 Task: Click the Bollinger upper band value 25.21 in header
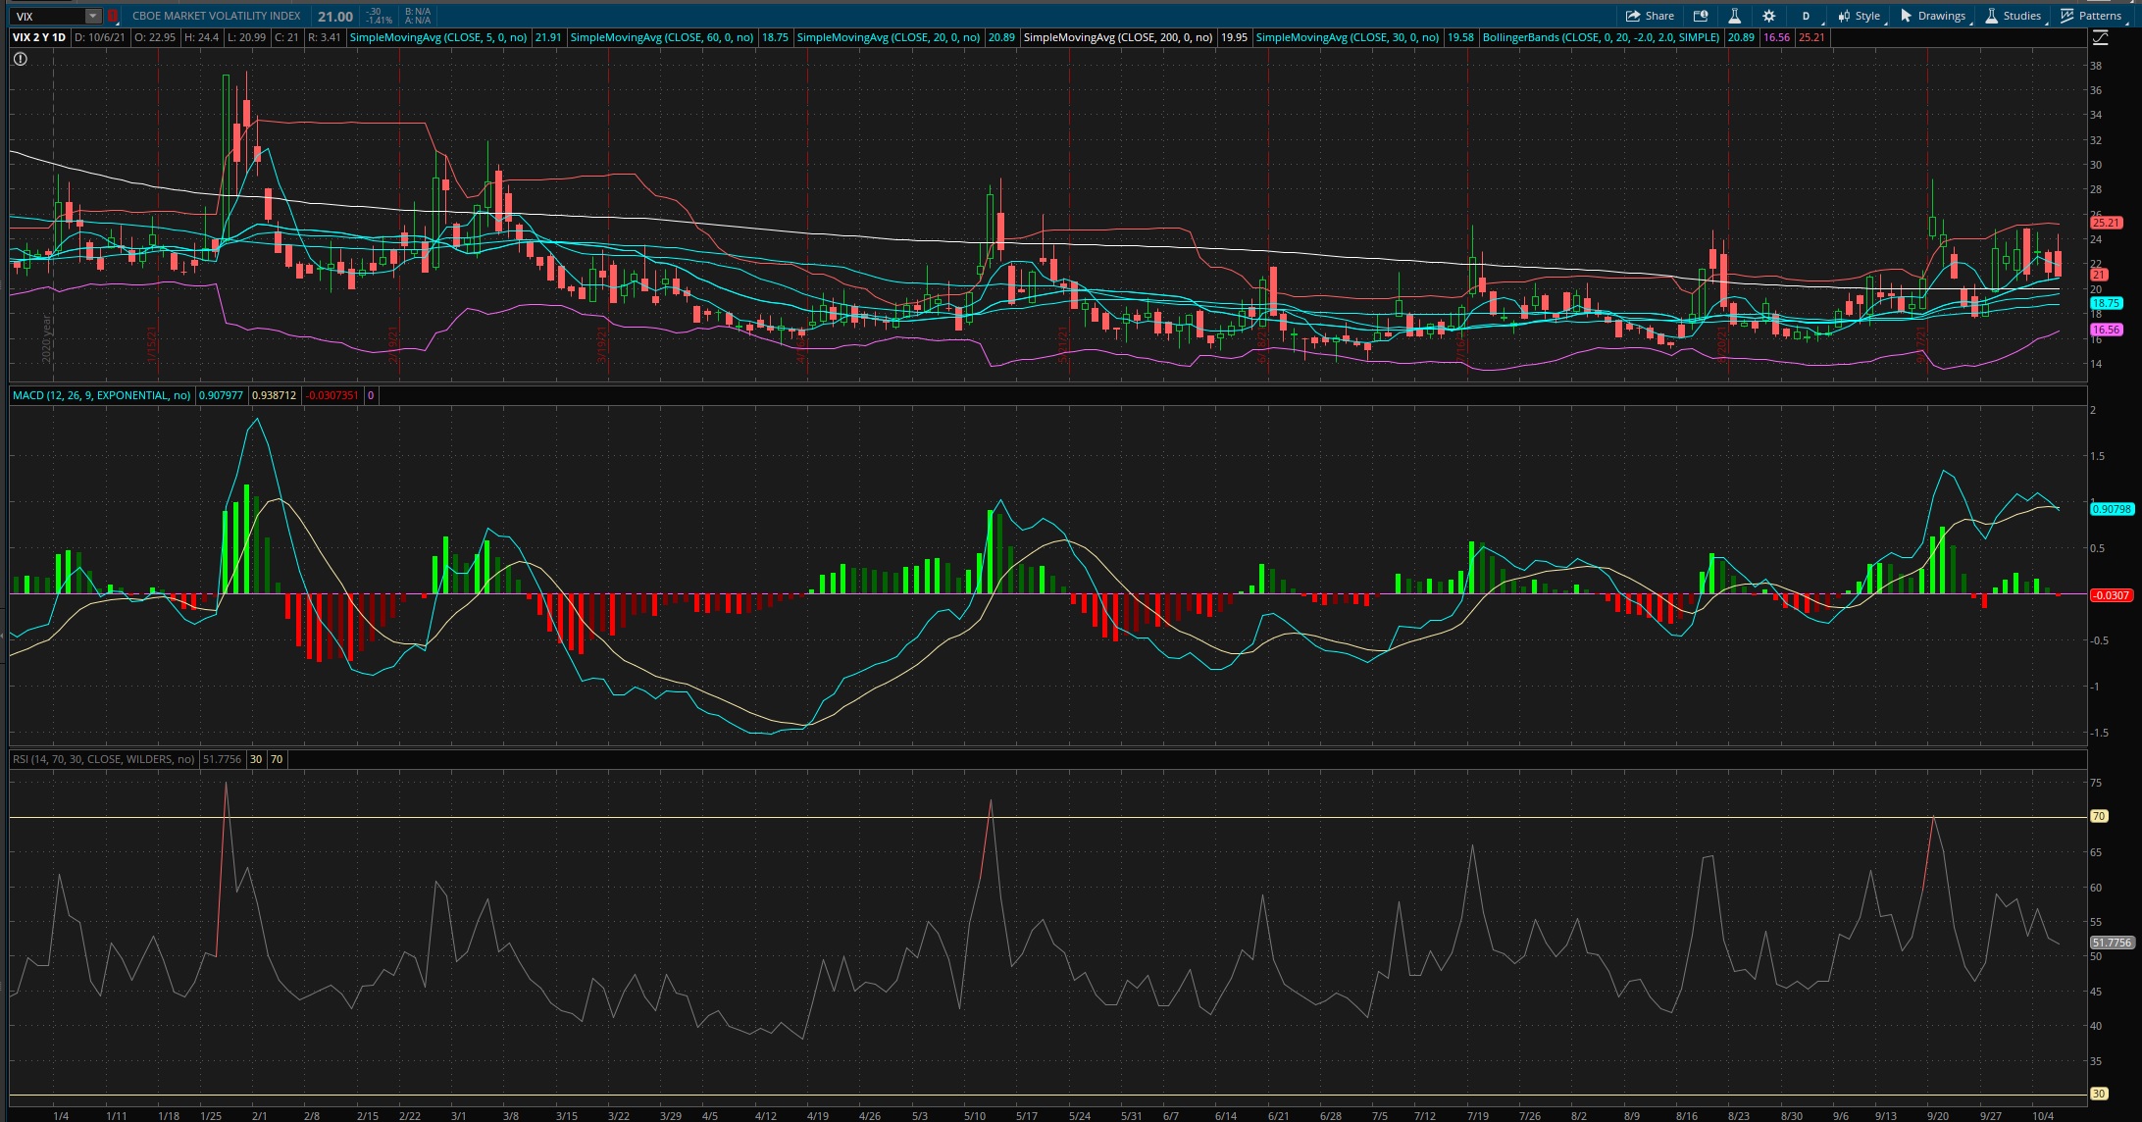[1811, 37]
